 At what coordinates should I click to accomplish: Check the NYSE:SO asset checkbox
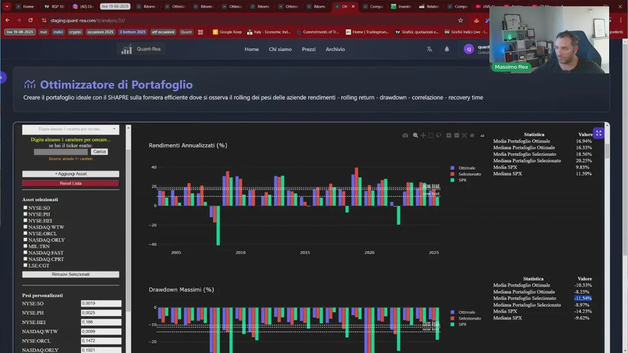[x=26, y=207]
